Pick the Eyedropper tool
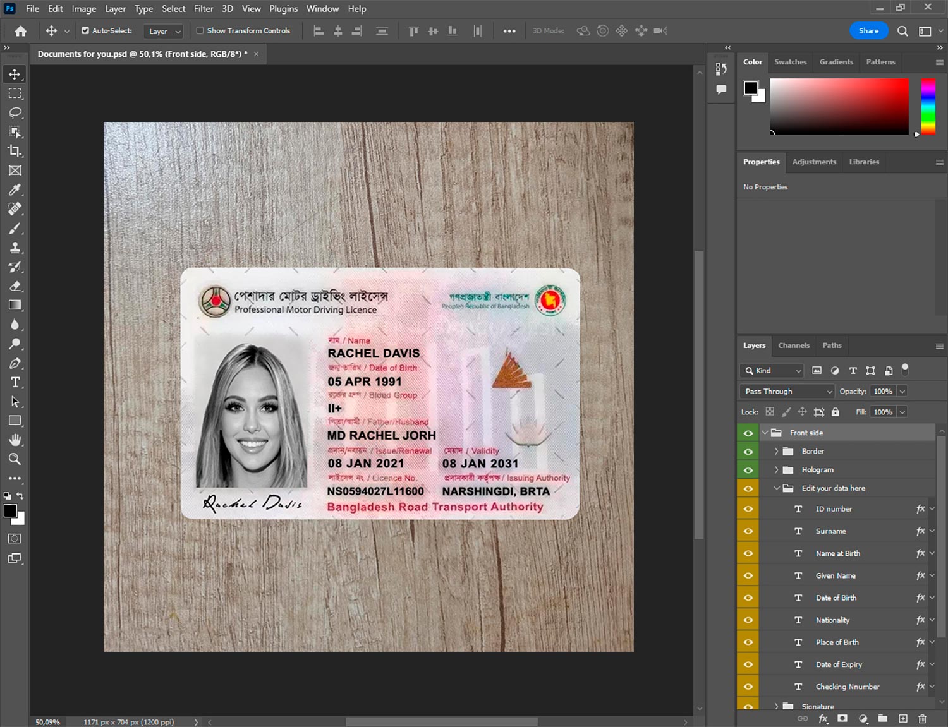This screenshot has height=727, width=948. point(15,189)
